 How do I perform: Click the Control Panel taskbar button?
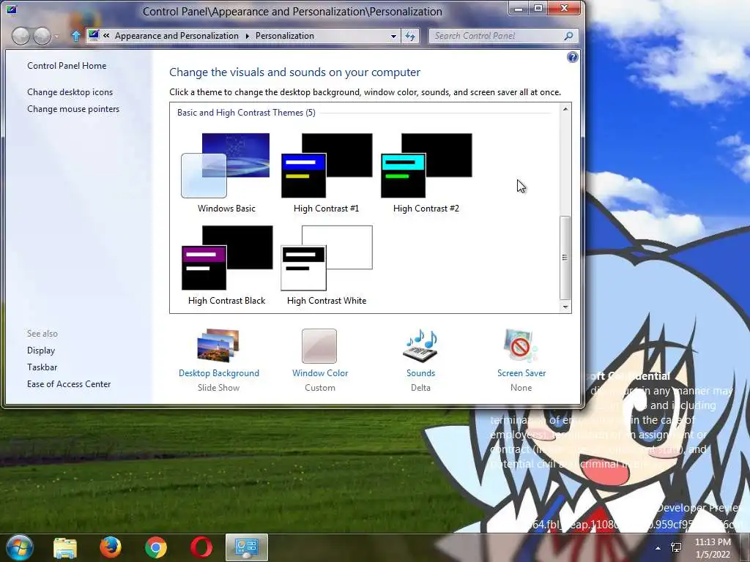click(x=247, y=547)
